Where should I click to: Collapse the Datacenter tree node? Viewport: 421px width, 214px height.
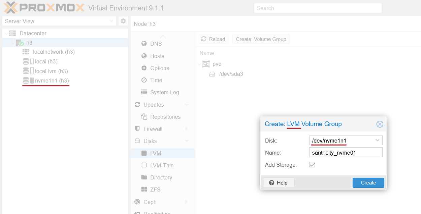(6, 34)
